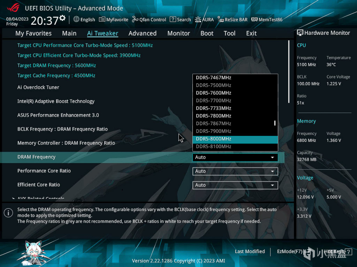Click the settings gear beside the clock
Image resolution: width=357 pixels, height=267 pixels.
pyautogui.click(x=62, y=18)
